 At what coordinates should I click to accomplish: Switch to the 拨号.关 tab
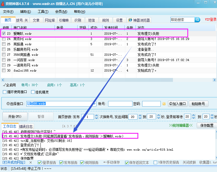(22, 20)
